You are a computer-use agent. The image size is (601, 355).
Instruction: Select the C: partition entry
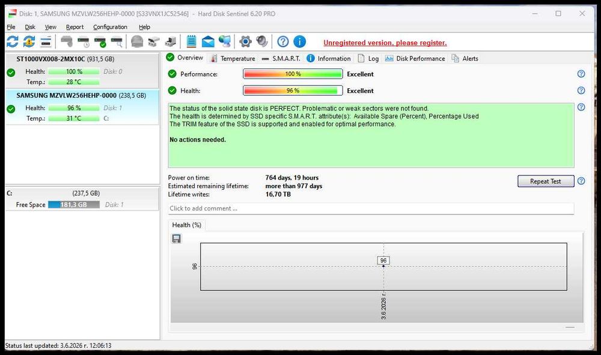point(82,199)
